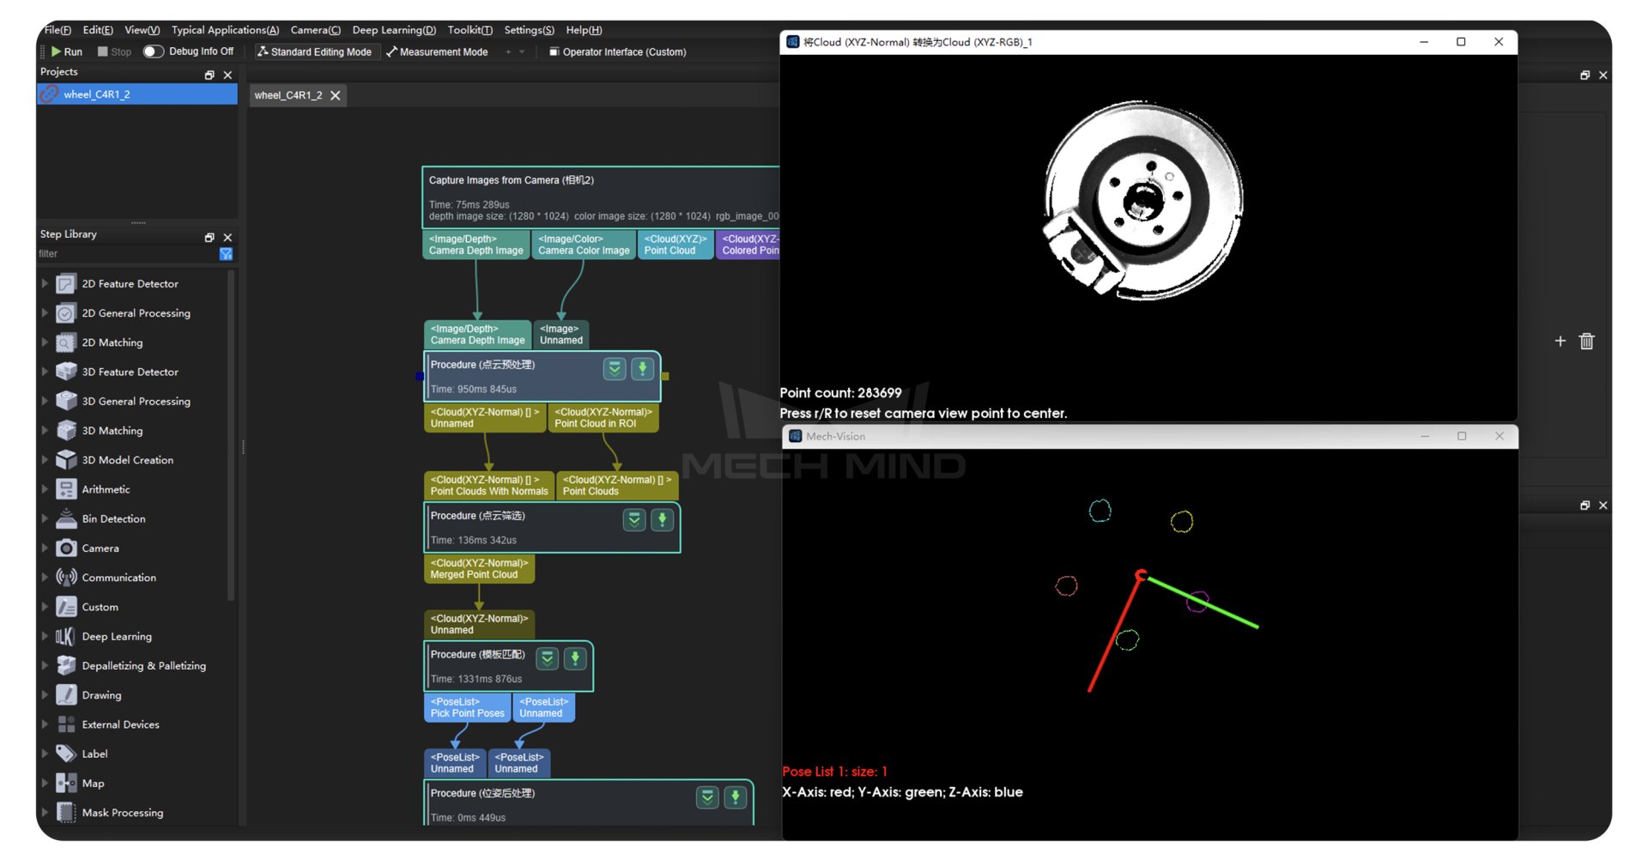Enable Measurement Mode

[437, 51]
